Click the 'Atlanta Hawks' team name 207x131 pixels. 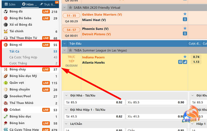tap(93, 63)
